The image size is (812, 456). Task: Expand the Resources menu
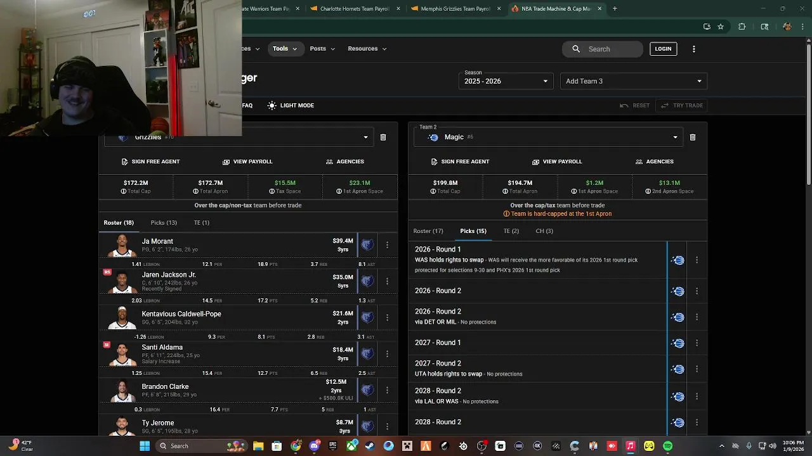click(x=367, y=49)
